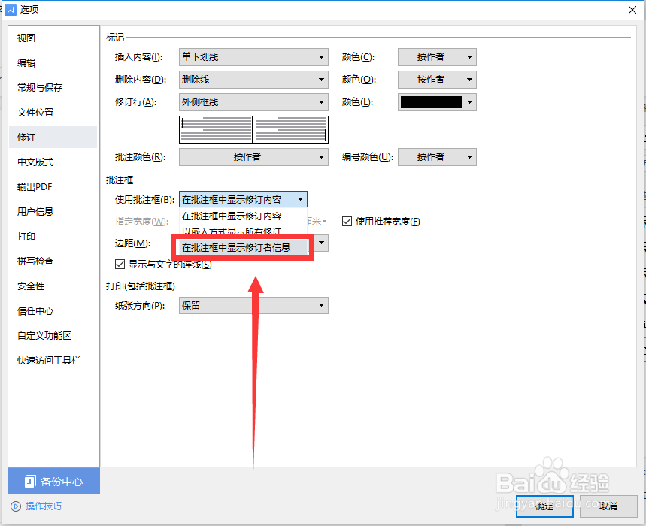Open the 修订行 position dropdown
Screen dimensions: 646x526
253,102
